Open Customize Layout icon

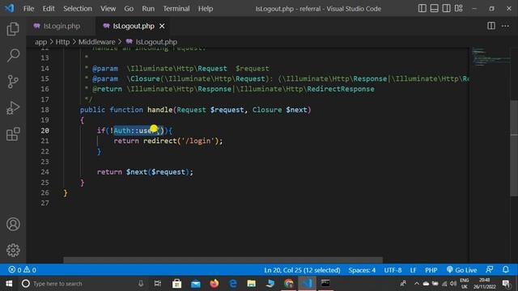(459, 8)
